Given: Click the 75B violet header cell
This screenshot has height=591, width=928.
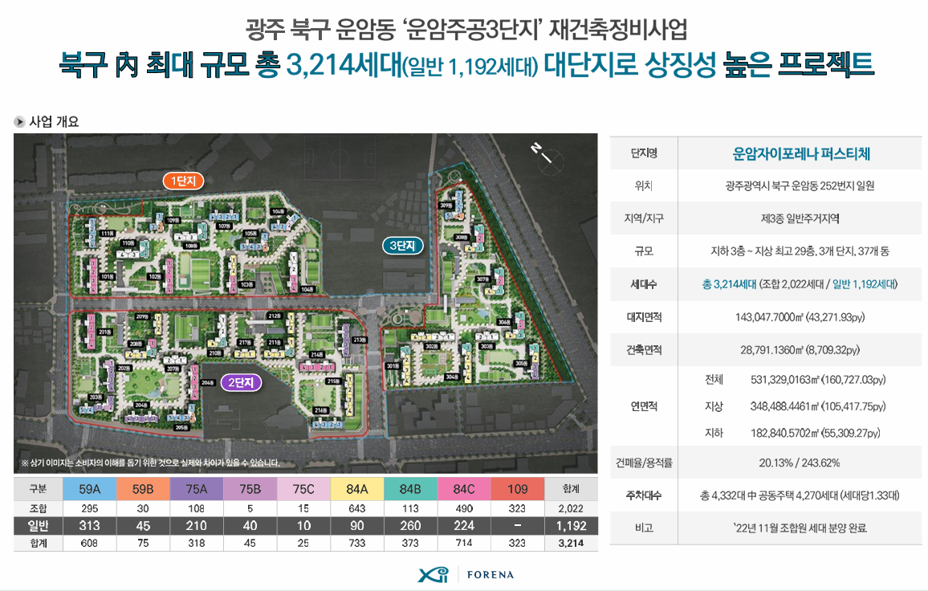Looking at the screenshot, I should [x=250, y=489].
